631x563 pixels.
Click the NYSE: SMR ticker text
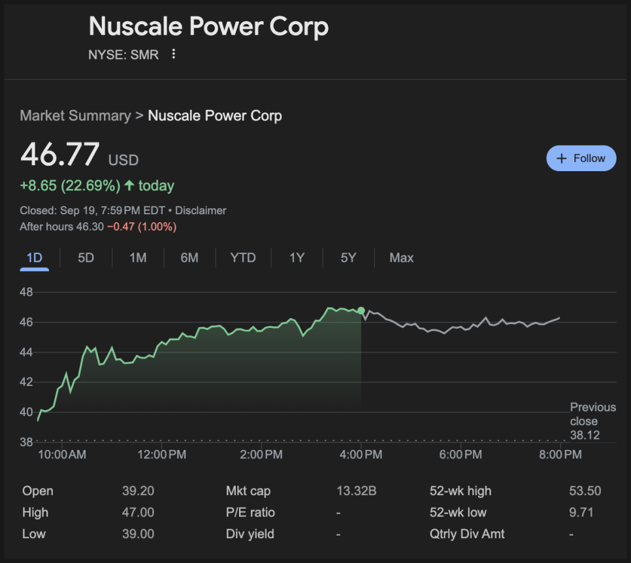pyautogui.click(x=123, y=54)
